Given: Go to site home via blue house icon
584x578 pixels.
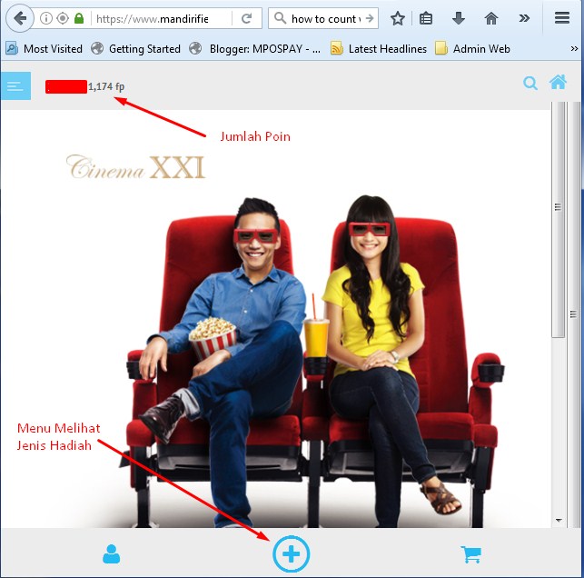Looking at the screenshot, I should (558, 82).
